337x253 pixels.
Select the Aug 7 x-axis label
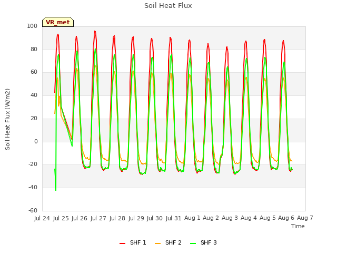coord(305,218)
